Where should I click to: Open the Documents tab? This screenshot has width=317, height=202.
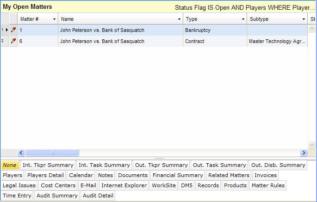click(133, 175)
